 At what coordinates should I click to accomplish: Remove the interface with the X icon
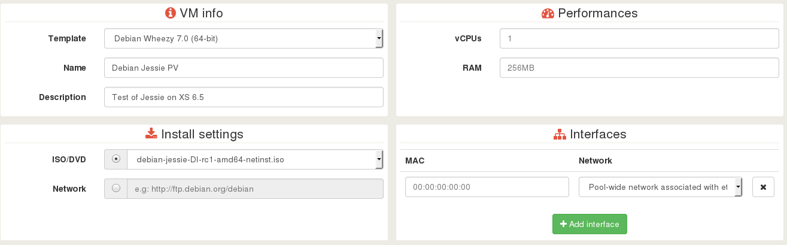pyautogui.click(x=763, y=187)
